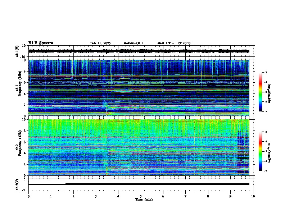Click the "Time (min)" axis title
Screen dimensions: 285x220
click(144, 200)
